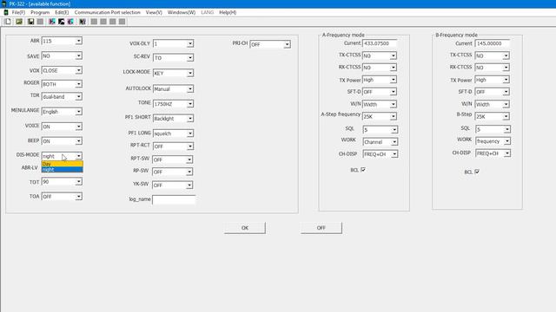Click the Open file toolbar icon
Viewport: 556px width, 312px height.
pyautogui.click(x=19, y=22)
